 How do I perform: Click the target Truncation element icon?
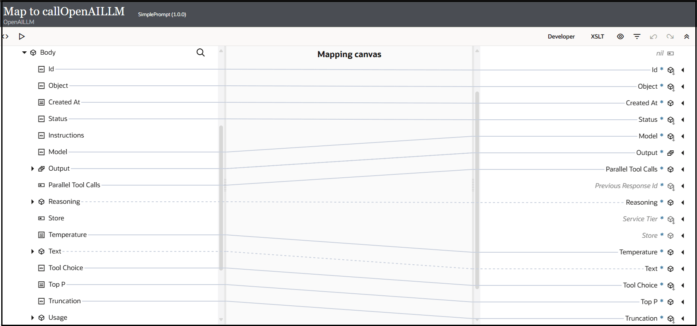point(671,319)
